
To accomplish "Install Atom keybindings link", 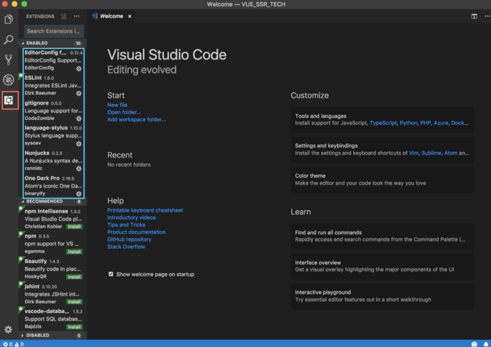I will pyautogui.click(x=451, y=153).
